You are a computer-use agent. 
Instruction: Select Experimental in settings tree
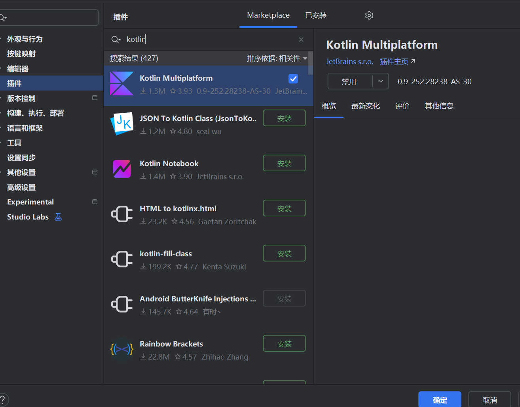pyautogui.click(x=30, y=202)
